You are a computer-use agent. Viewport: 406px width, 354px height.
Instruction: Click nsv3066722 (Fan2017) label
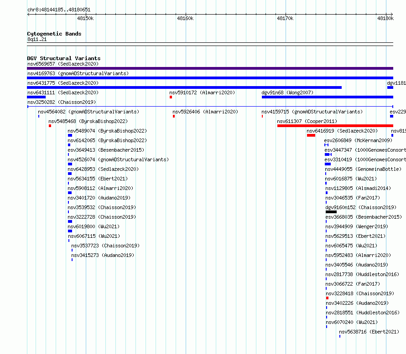click(353, 284)
